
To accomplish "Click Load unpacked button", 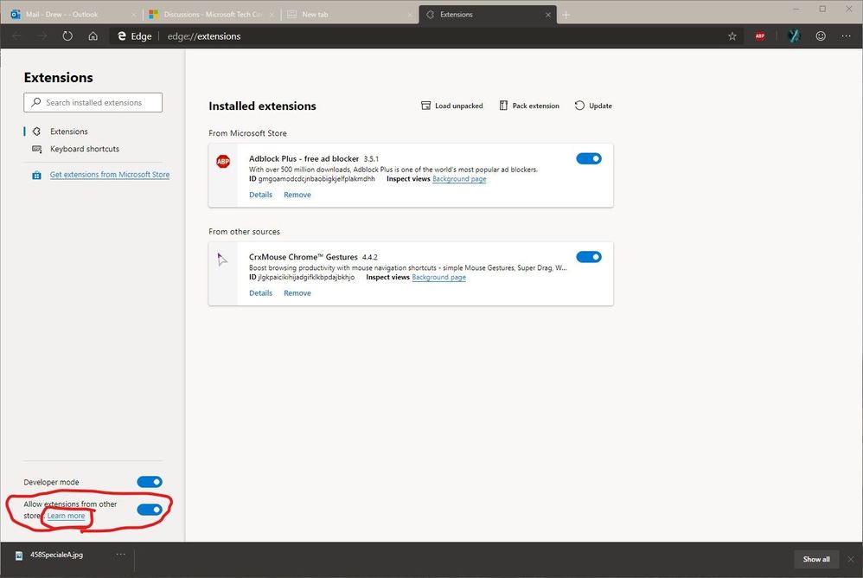I will pyautogui.click(x=452, y=106).
